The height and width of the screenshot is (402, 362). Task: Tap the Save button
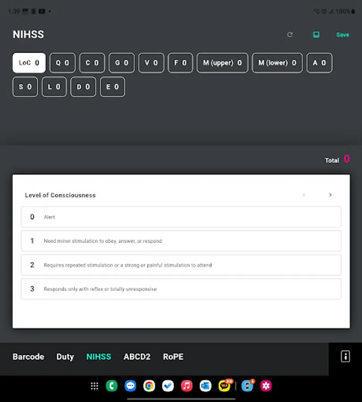point(342,34)
